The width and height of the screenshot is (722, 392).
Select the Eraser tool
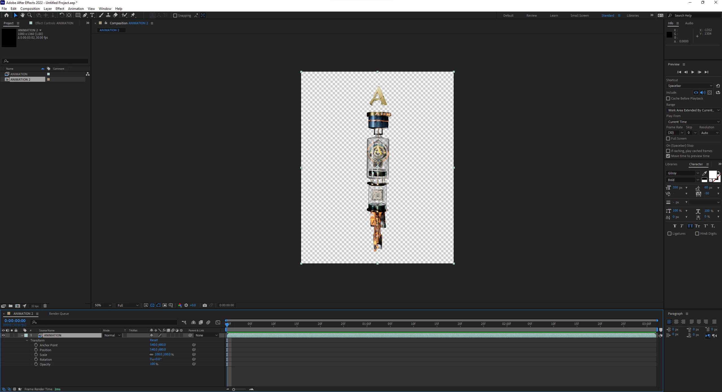point(115,15)
